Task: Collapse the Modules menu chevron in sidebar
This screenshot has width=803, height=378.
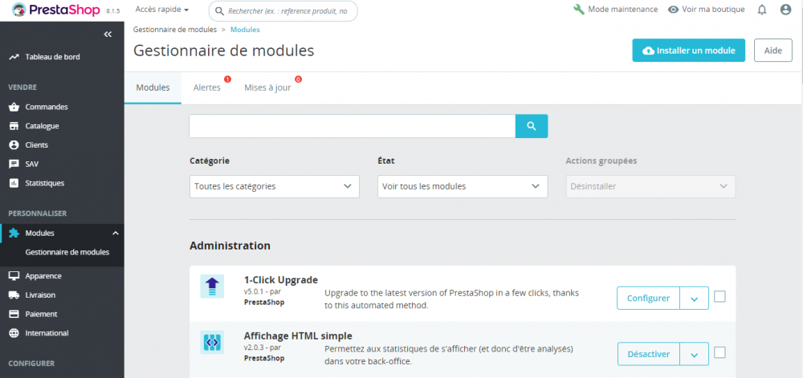Action: 116,234
